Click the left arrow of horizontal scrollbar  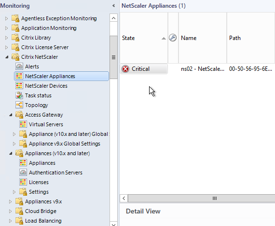(124, 199)
